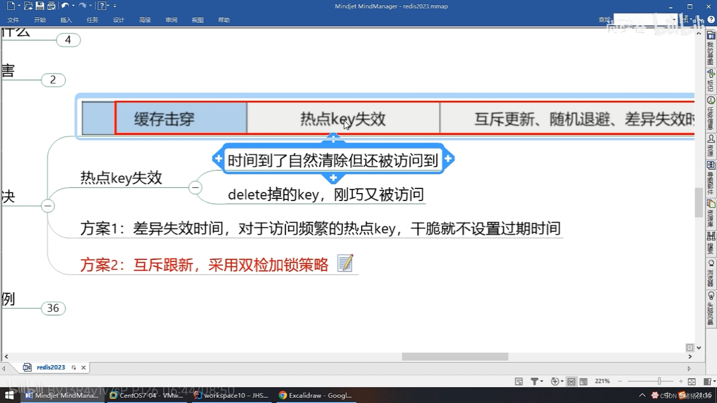The width and height of the screenshot is (717, 403).
Task: Open the notes icon on 方案2 topic
Action: tap(345, 263)
